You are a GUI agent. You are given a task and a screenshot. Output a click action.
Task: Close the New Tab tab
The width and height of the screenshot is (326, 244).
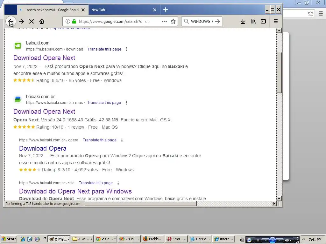tap(155, 10)
